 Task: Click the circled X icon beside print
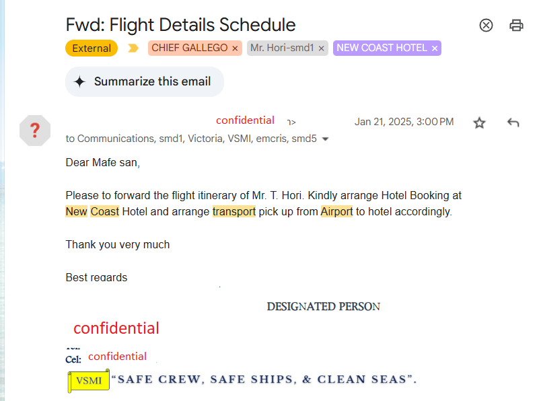click(486, 26)
